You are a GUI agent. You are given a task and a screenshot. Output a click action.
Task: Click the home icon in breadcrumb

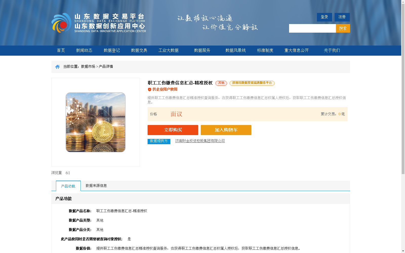click(x=57, y=67)
